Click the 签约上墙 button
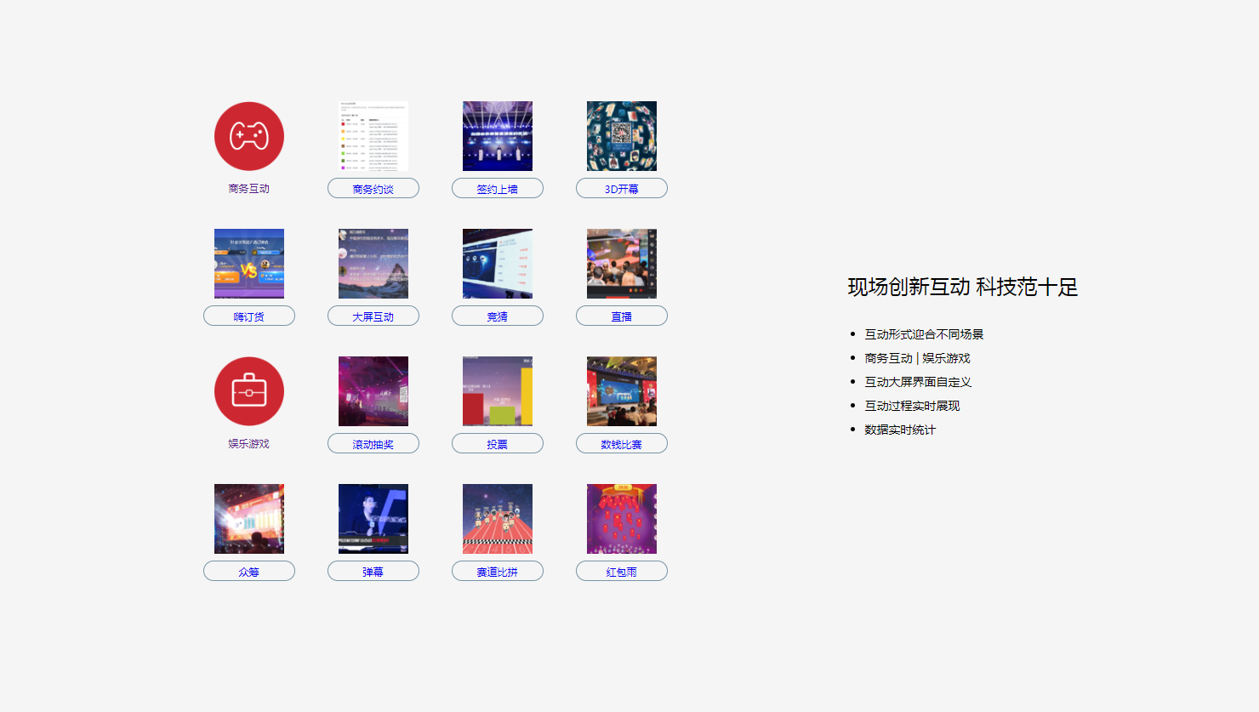 [498, 189]
